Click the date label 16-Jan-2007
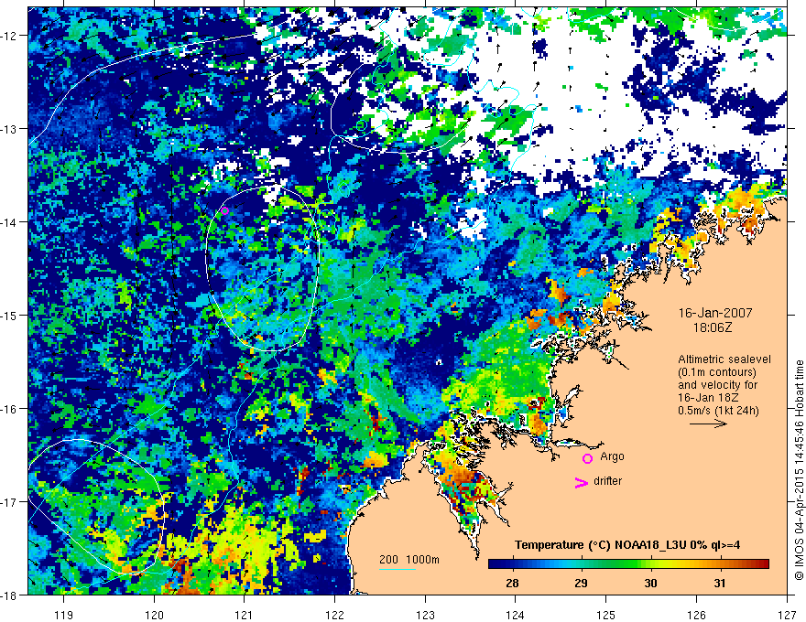The height and width of the screenshot is (622, 806). (x=715, y=313)
